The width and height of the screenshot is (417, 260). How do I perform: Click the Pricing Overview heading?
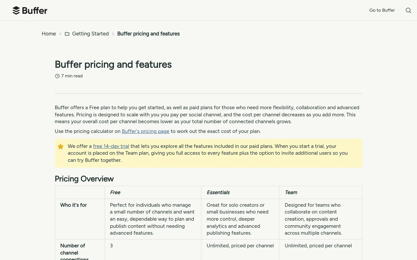pyautogui.click(x=84, y=179)
